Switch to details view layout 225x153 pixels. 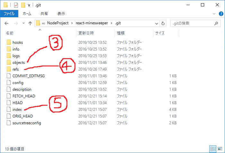(x=213, y=149)
